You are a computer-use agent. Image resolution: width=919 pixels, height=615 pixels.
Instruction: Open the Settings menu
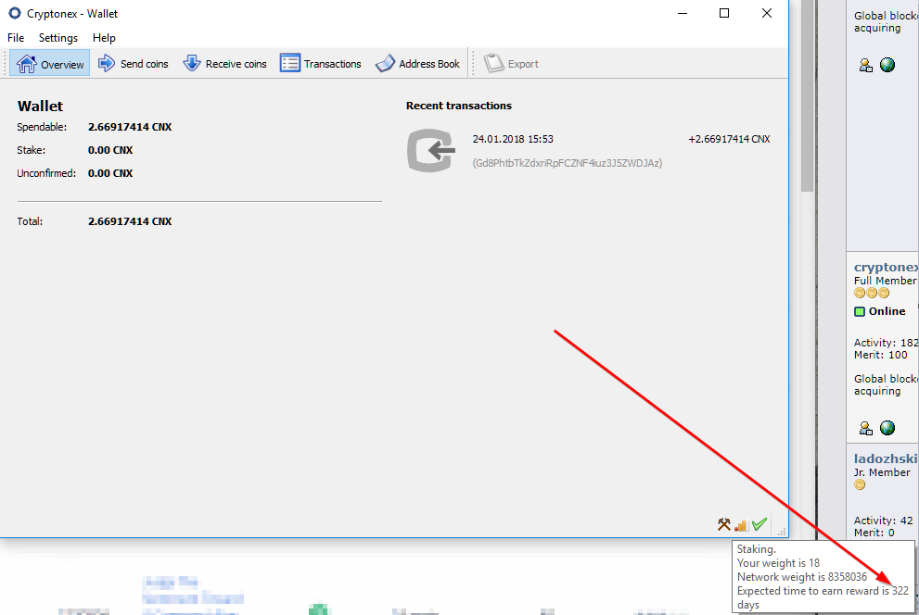[58, 37]
